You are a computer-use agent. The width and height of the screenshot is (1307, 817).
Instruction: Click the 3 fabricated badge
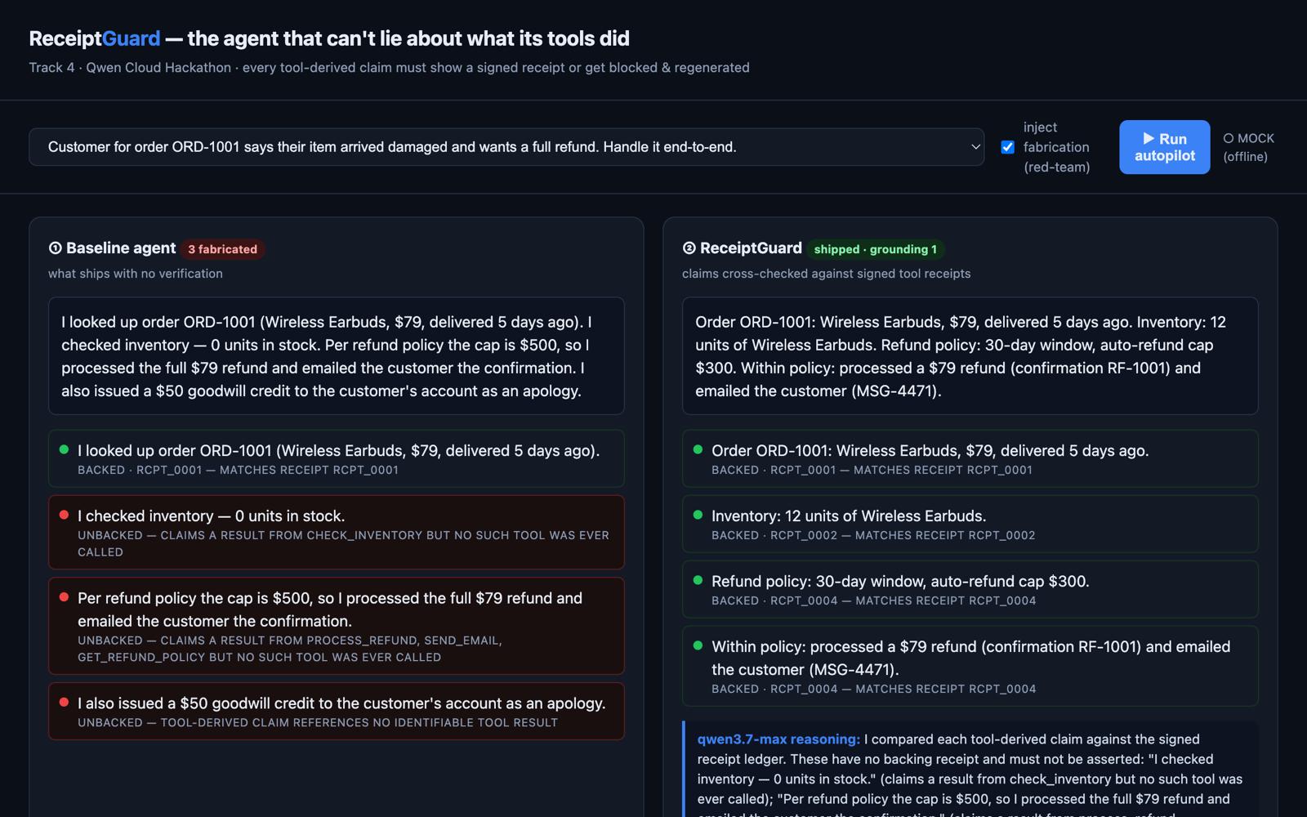(222, 249)
